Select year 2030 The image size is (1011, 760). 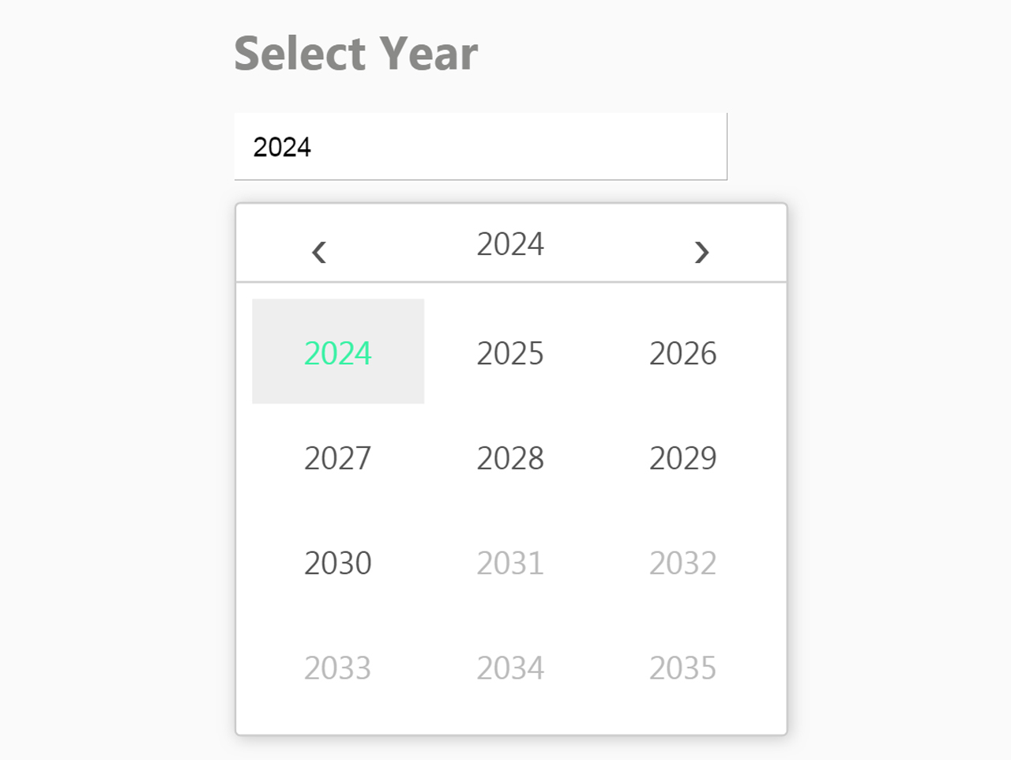click(338, 562)
